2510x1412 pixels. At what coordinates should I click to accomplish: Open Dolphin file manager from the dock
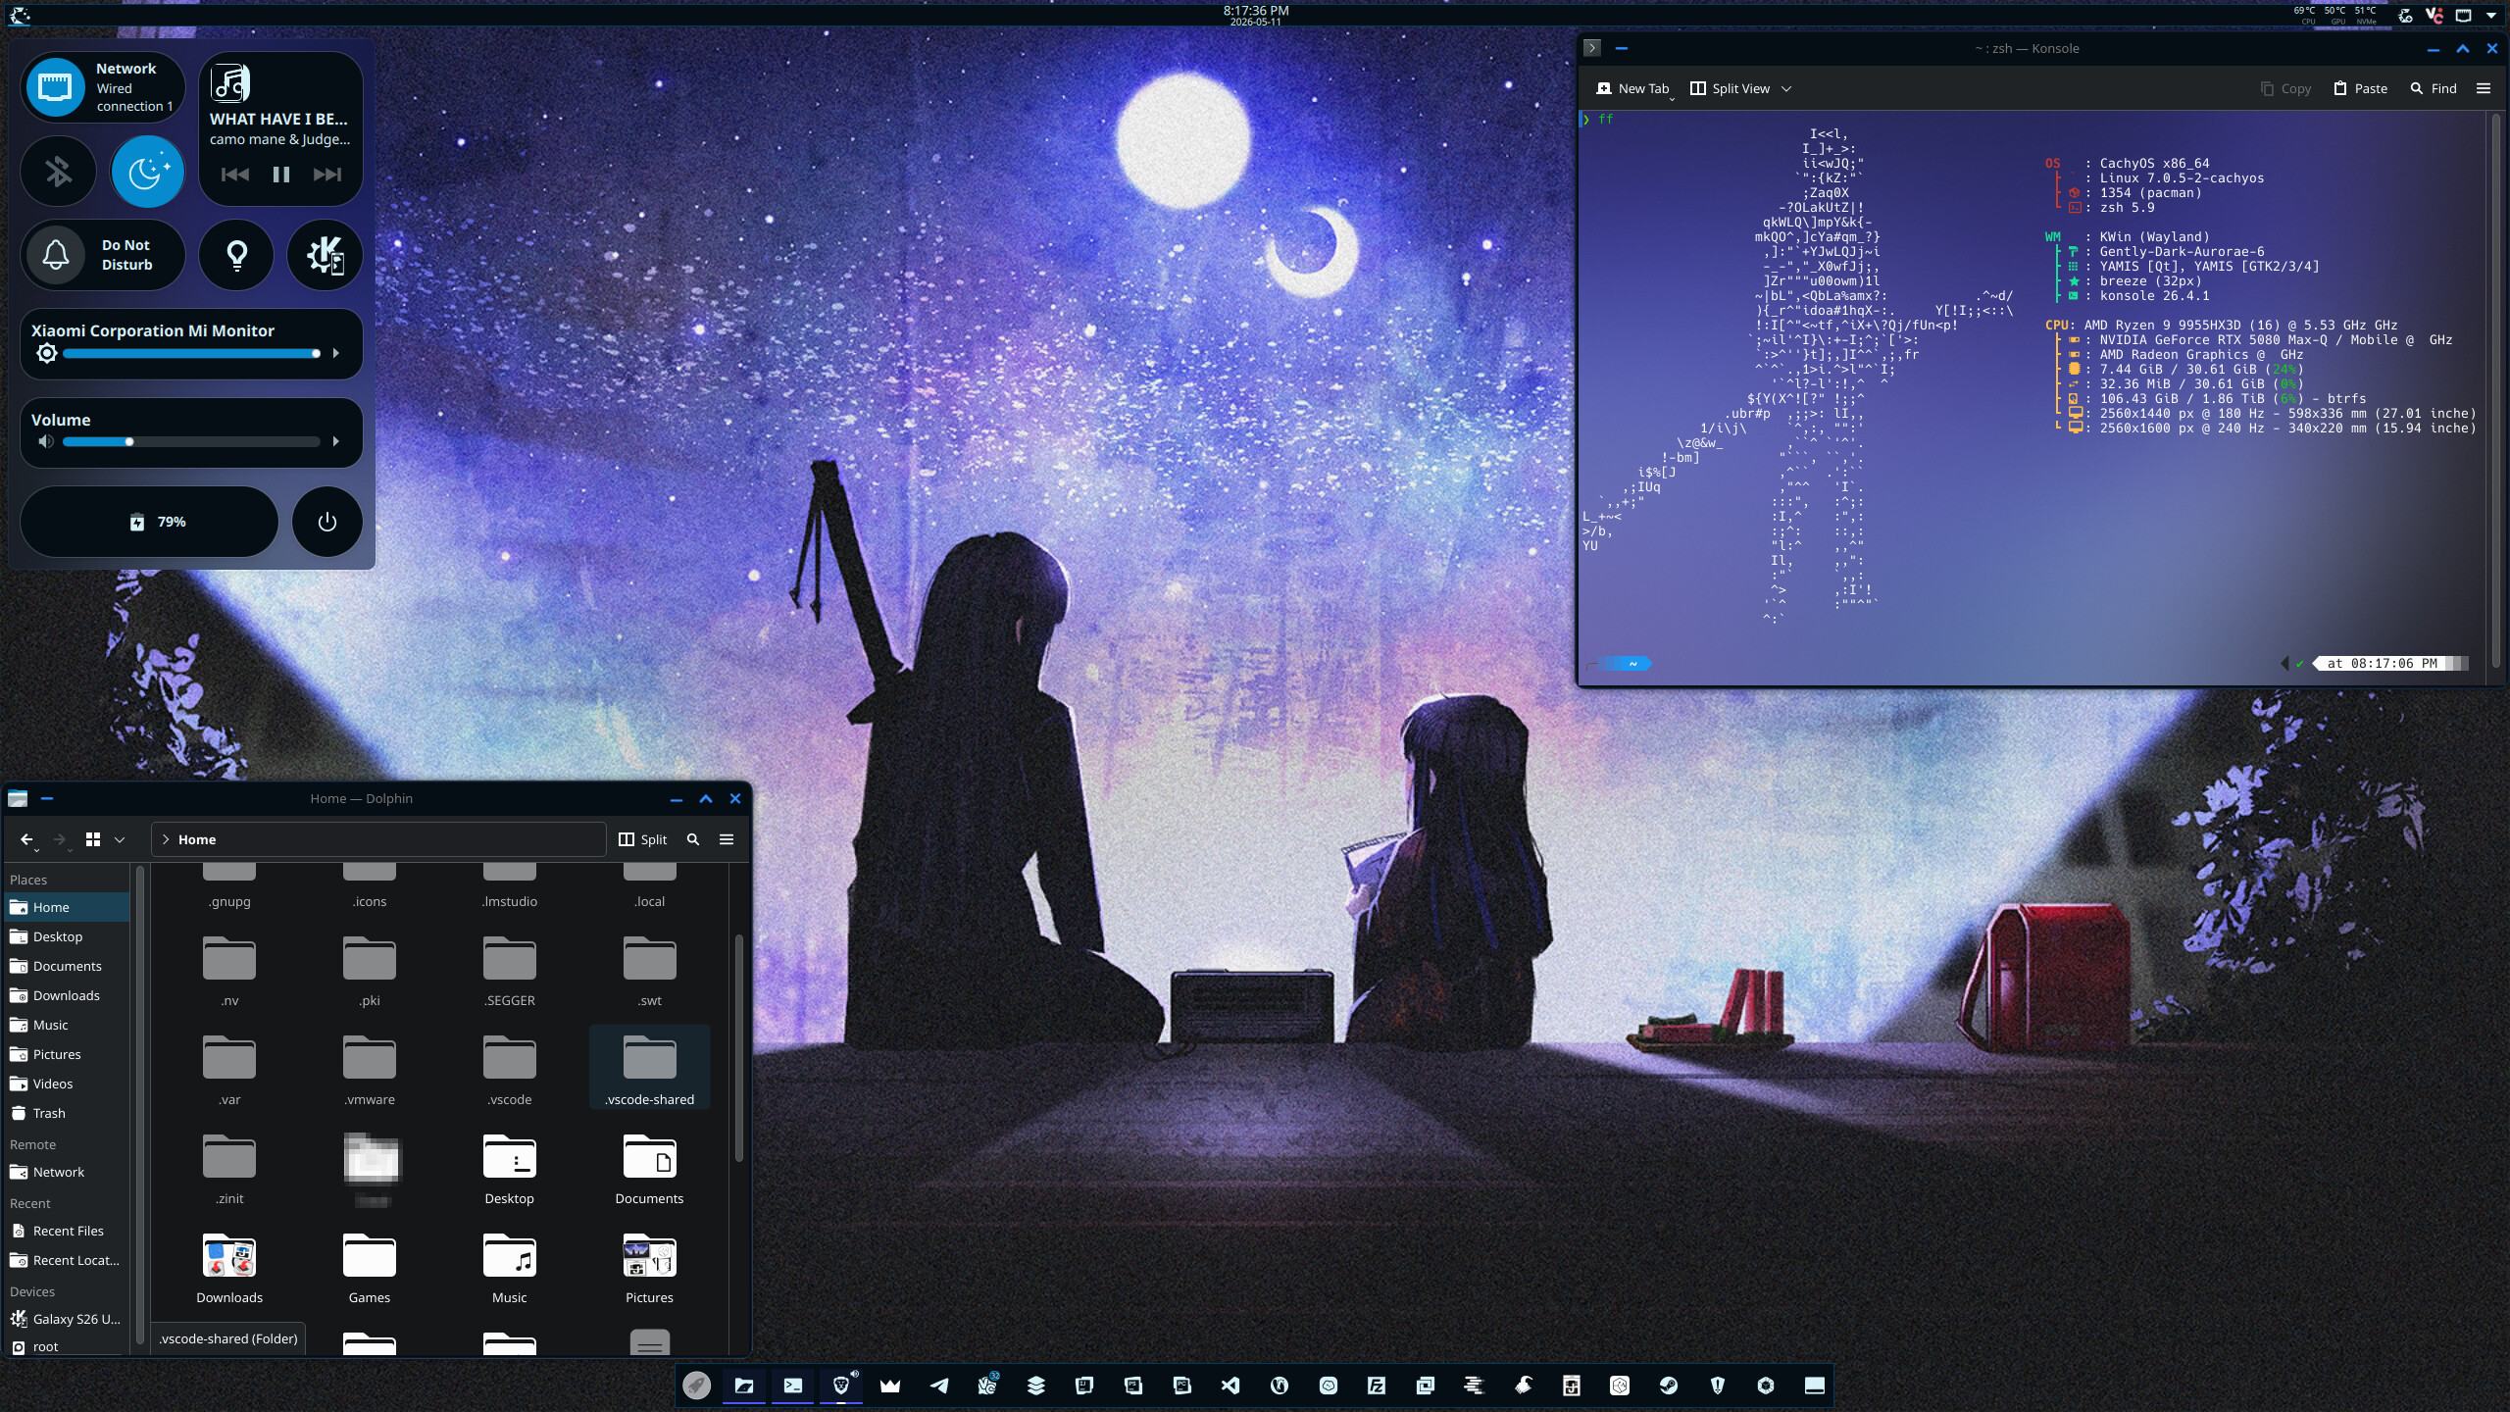(744, 1386)
